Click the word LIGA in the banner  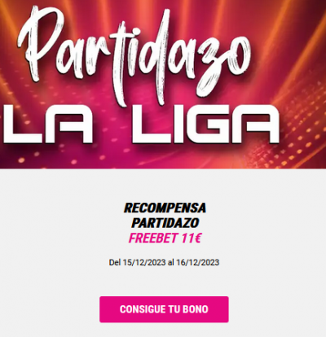coord(205,125)
